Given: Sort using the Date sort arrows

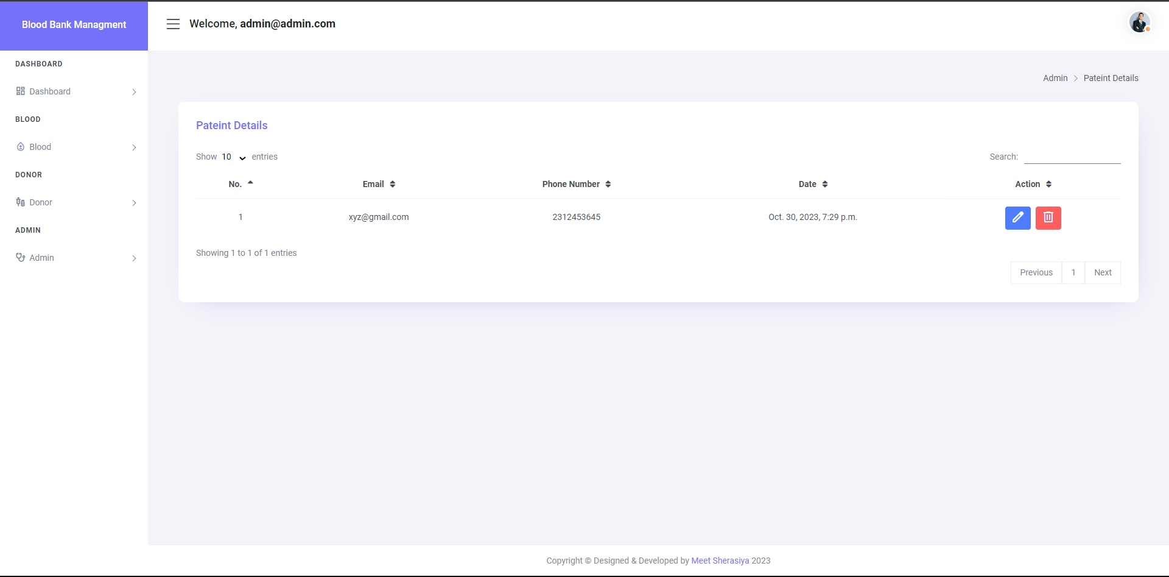Looking at the screenshot, I should pyautogui.click(x=825, y=184).
